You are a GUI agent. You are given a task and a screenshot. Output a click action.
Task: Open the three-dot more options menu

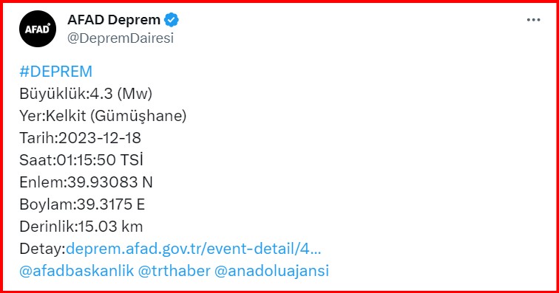tap(533, 20)
